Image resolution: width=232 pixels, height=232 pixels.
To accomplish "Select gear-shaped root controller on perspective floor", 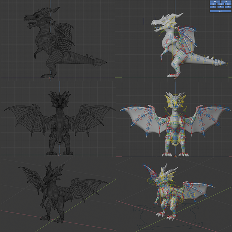I will coord(168,217).
